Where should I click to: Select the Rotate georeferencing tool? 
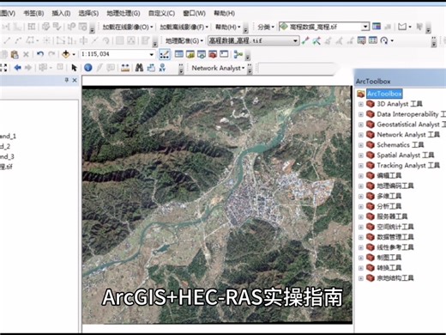point(384,40)
